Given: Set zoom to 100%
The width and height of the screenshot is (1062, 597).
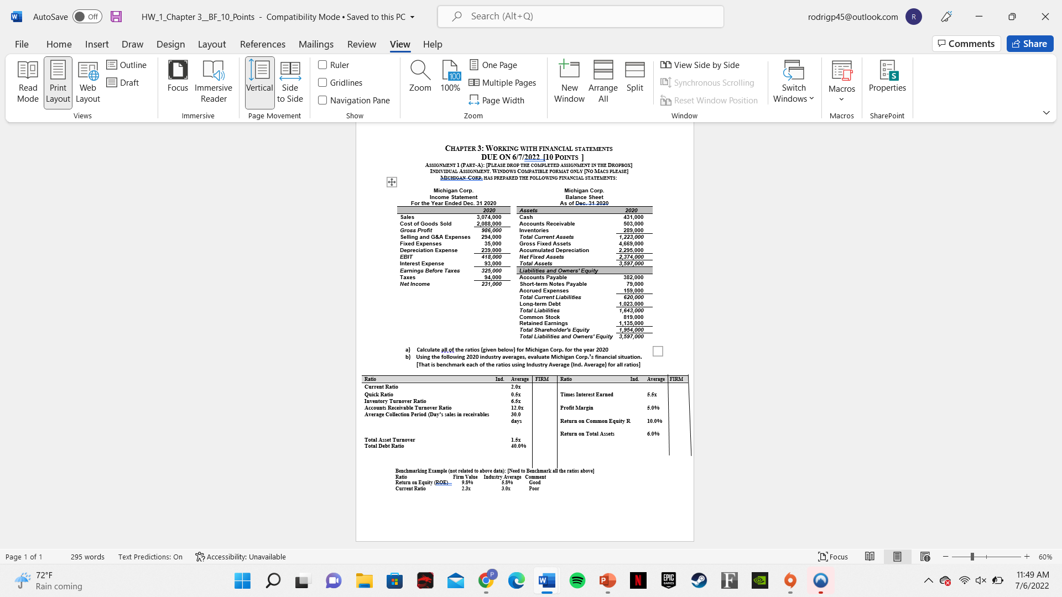Looking at the screenshot, I should click(450, 76).
